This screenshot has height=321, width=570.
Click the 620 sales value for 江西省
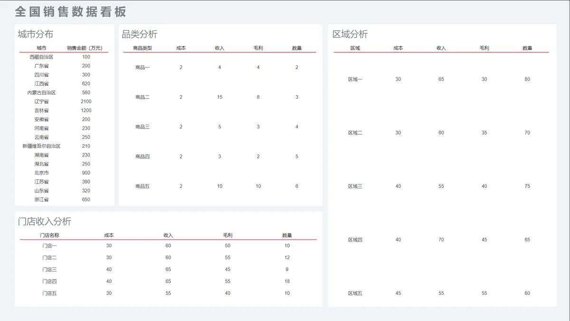[86, 84]
